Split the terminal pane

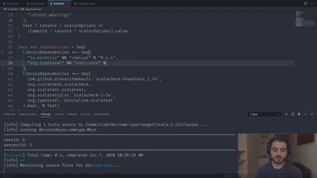click(293, 114)
